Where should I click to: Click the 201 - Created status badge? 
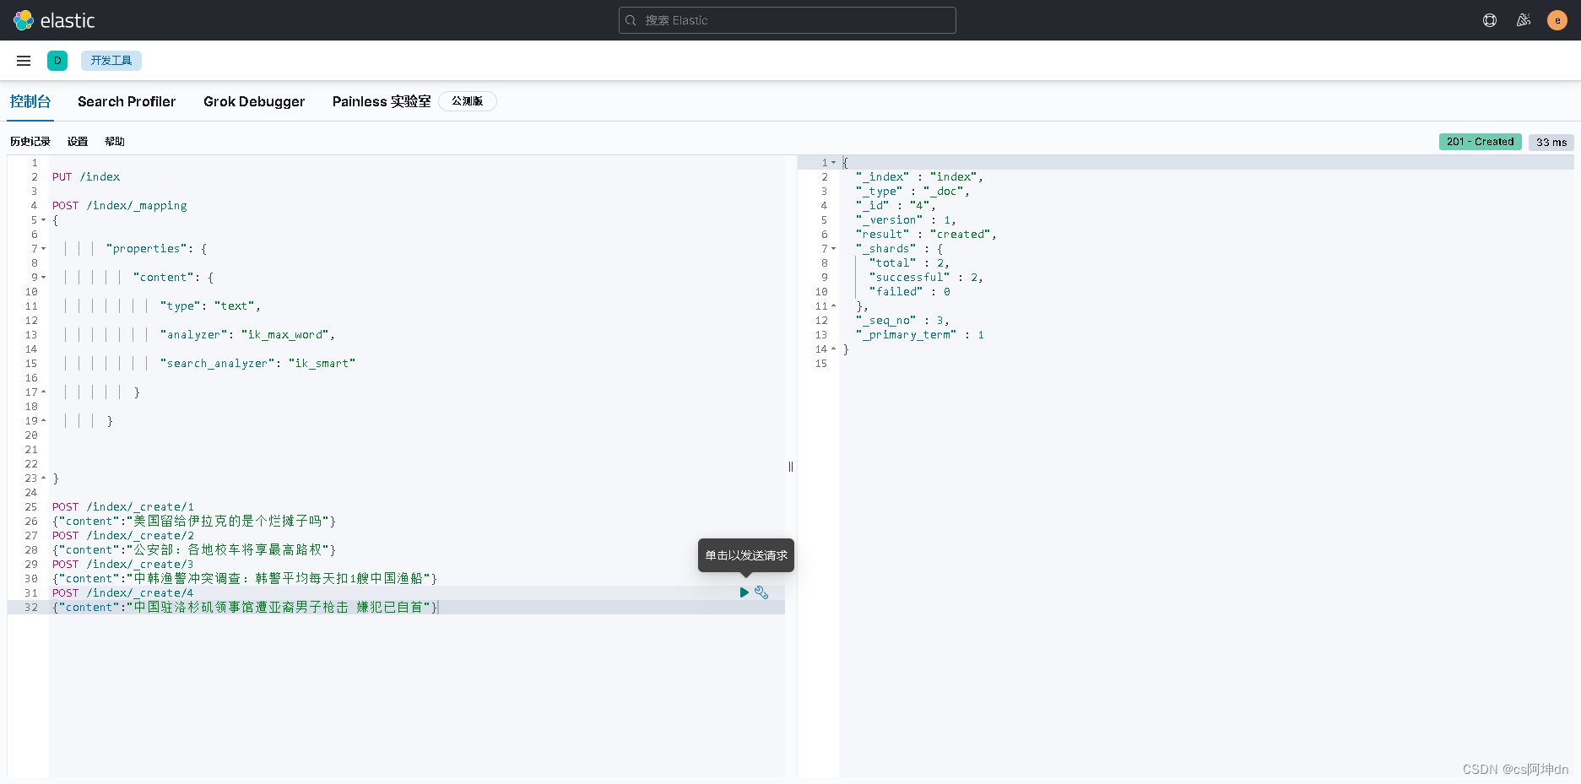tap(1481, 142)
